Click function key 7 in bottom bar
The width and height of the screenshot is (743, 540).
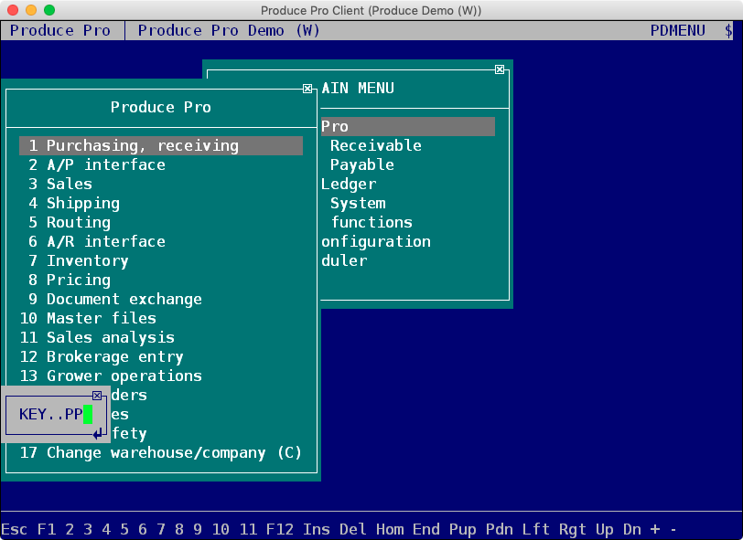pos(161,529)
